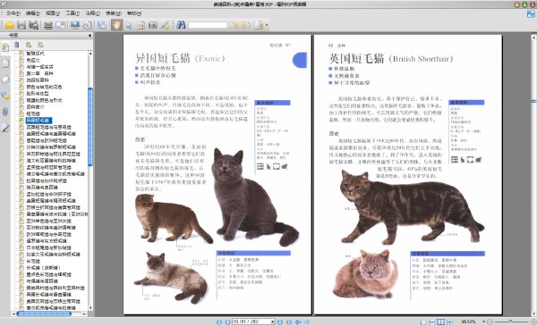Click the blue icon at menu bar right

pos(531,13)
